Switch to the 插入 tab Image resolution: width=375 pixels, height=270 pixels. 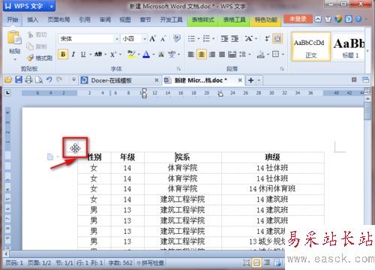click(32, 19)
